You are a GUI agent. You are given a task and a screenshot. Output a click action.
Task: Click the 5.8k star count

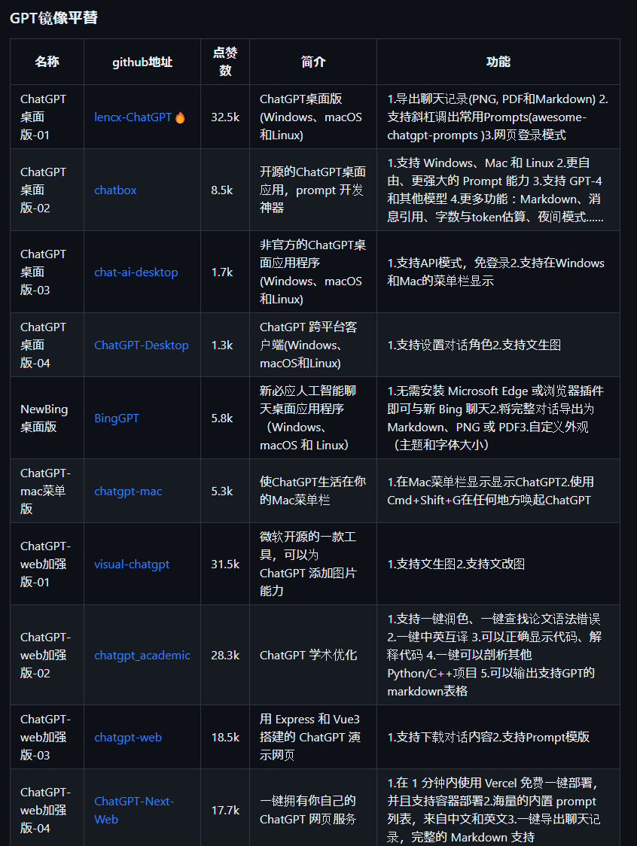coord(222,418)
